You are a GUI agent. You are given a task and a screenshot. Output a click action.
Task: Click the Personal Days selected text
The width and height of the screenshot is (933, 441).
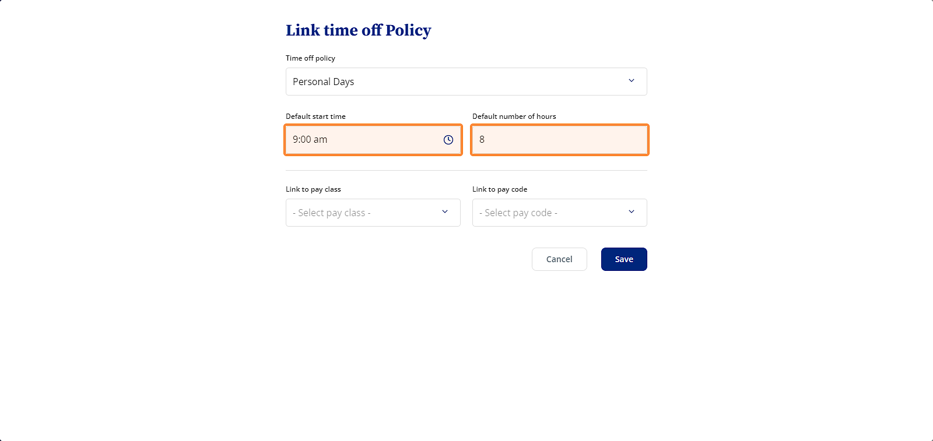coord(323,82)
